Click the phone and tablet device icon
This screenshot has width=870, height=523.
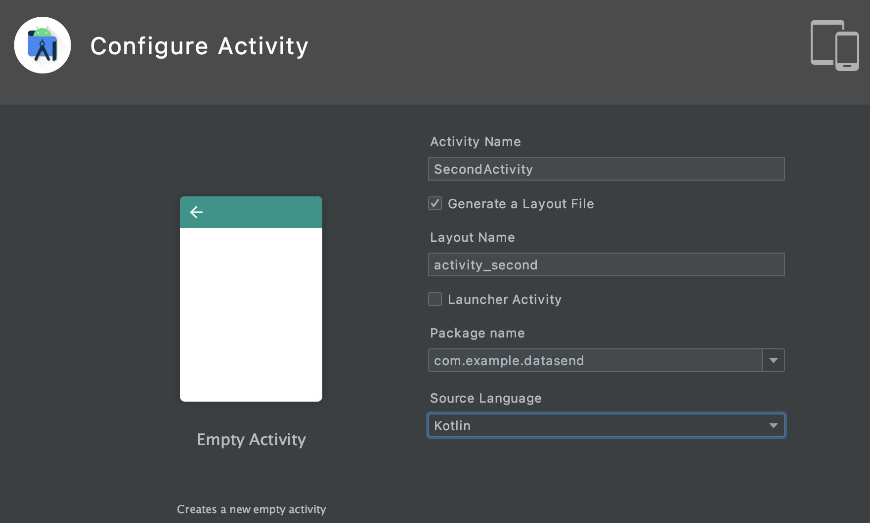tap(834, 45)
